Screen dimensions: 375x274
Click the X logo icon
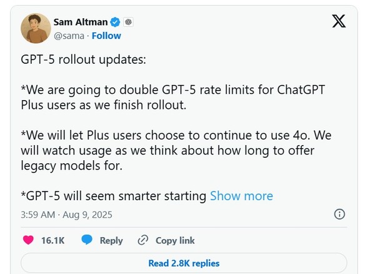[x=338, y=23]
